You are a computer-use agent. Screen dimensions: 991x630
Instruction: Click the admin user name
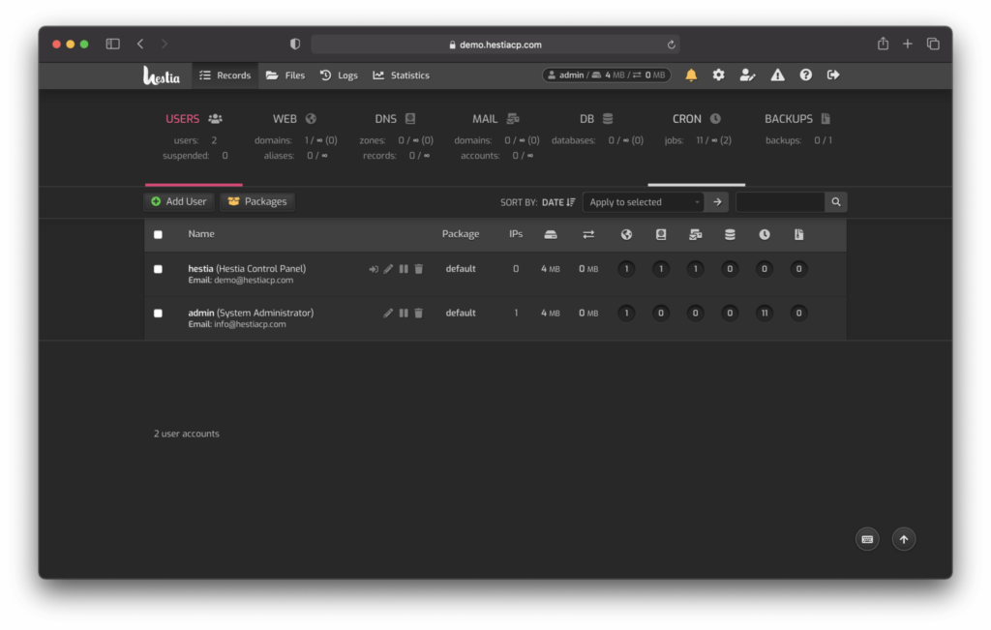(x=201, y=313)
